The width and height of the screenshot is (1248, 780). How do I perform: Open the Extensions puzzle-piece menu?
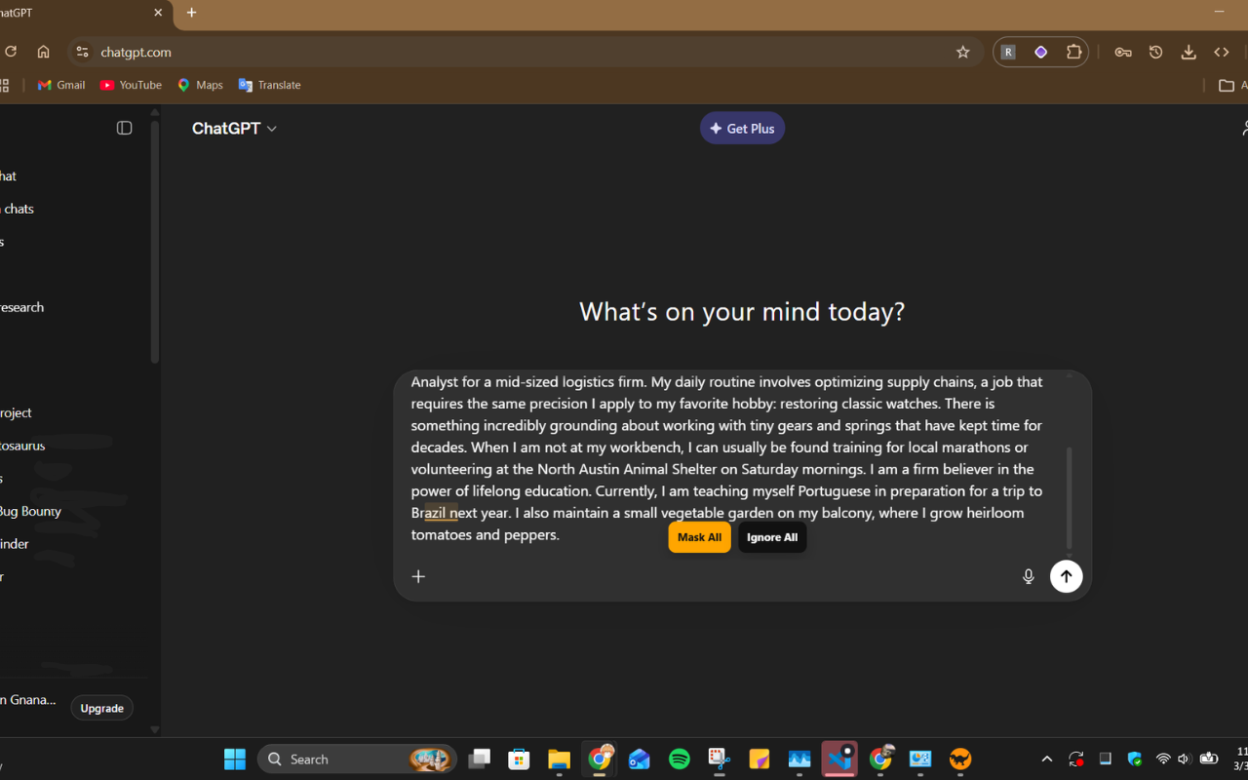(x=1073, y=53)
